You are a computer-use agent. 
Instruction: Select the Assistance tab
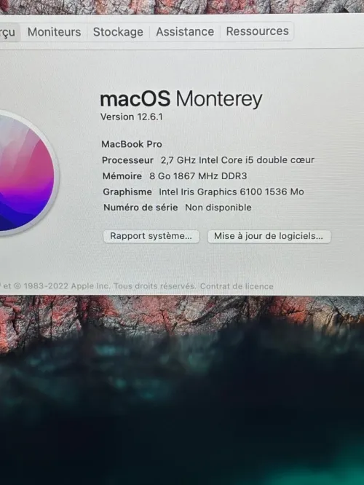tap(185, 31)
